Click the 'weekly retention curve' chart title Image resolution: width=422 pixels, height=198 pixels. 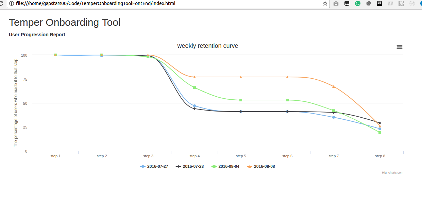coord(208,46)
